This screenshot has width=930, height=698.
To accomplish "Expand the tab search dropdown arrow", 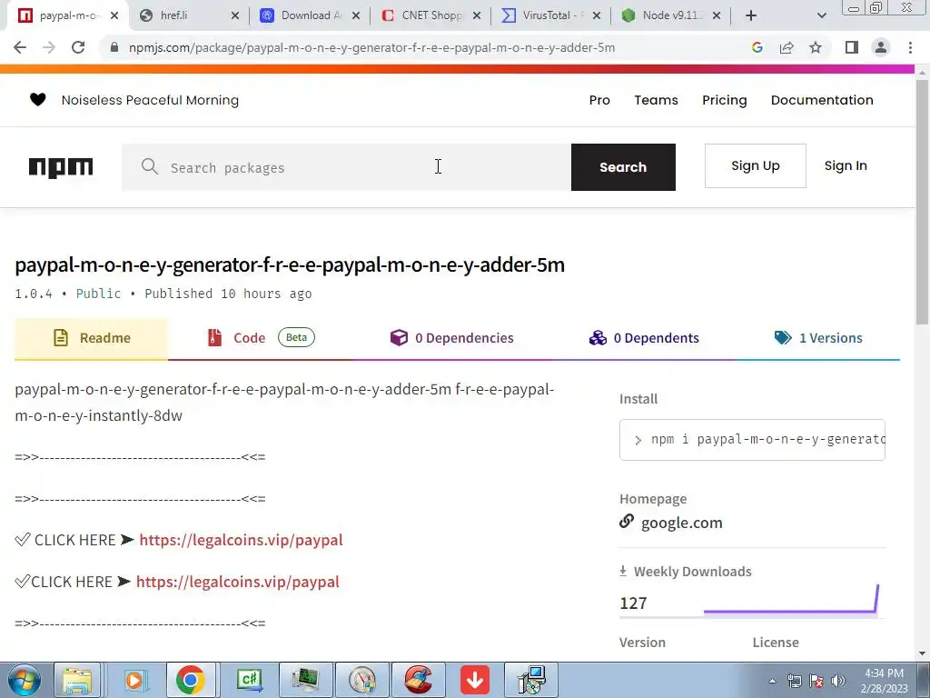I will coord(821,15).
